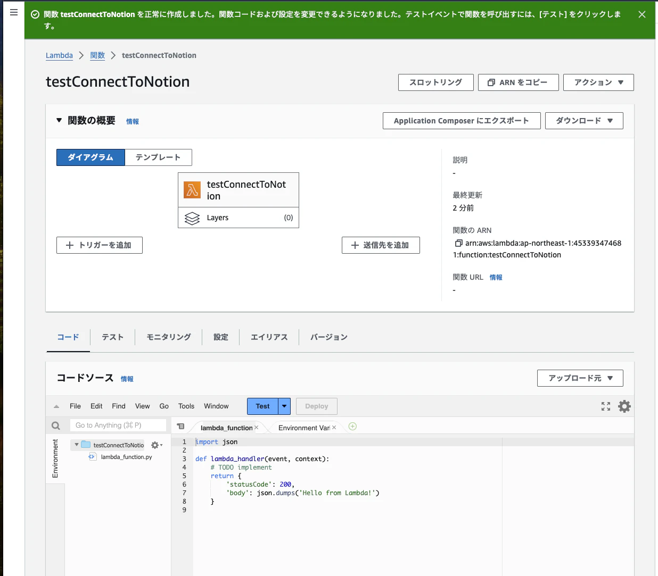
Task: Toggle the vertical Environment side panel
Action: pos(55,458)
